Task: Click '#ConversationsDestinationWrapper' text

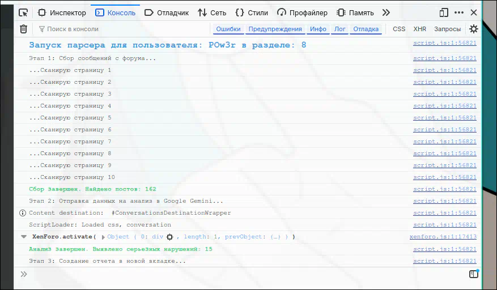Action: pos(171,213)
